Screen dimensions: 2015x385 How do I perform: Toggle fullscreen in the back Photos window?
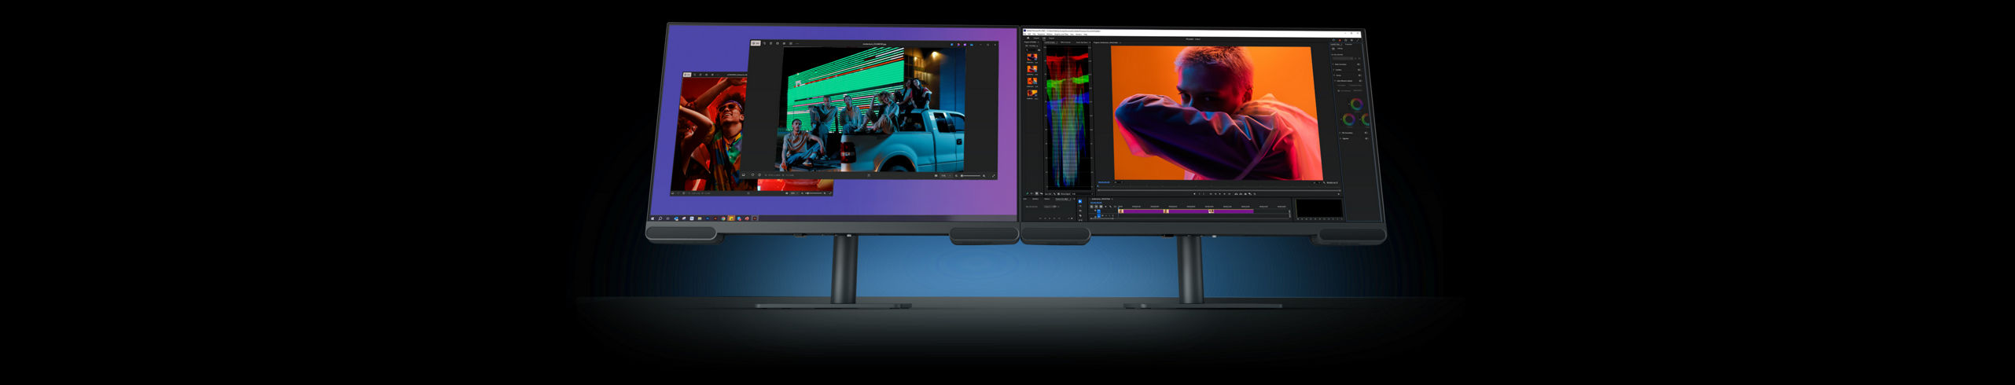(x=830, y=193)
